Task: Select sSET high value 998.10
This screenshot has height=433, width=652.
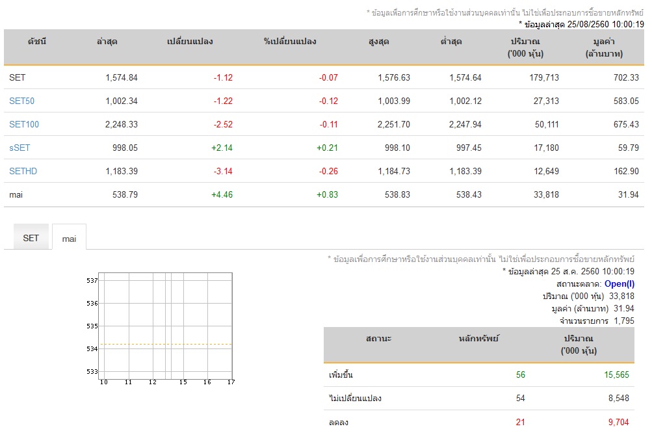Action: pos(398,148)
